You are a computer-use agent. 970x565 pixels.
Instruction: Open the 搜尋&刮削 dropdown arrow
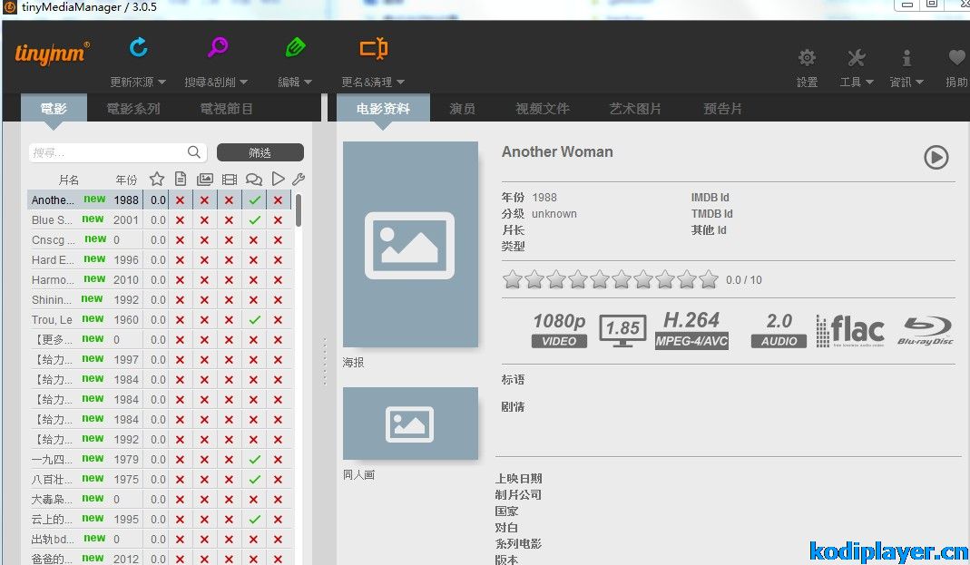[x=244, y=83]
